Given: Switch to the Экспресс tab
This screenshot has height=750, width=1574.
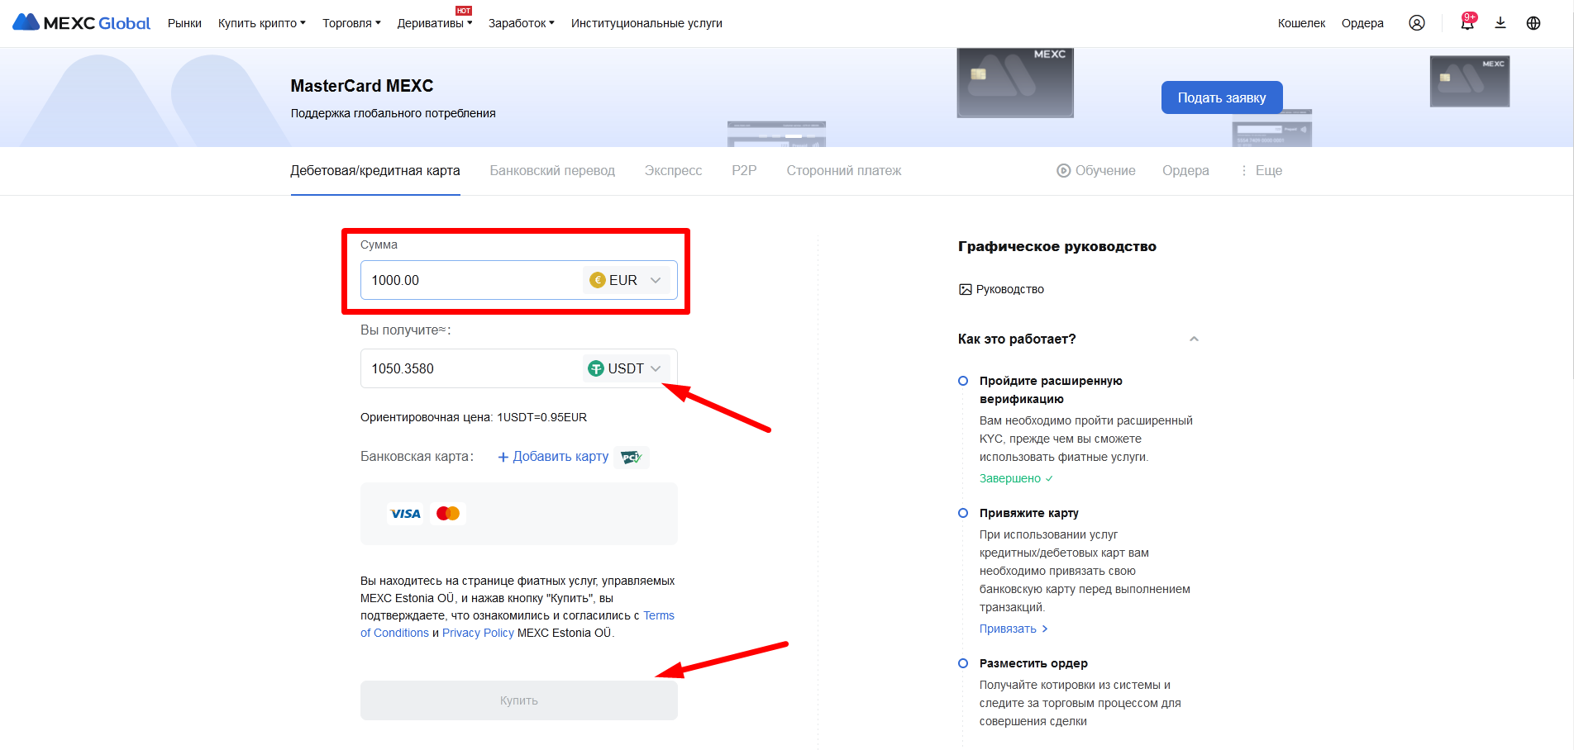Looking at the screenshot, I should tap(673, 171).
